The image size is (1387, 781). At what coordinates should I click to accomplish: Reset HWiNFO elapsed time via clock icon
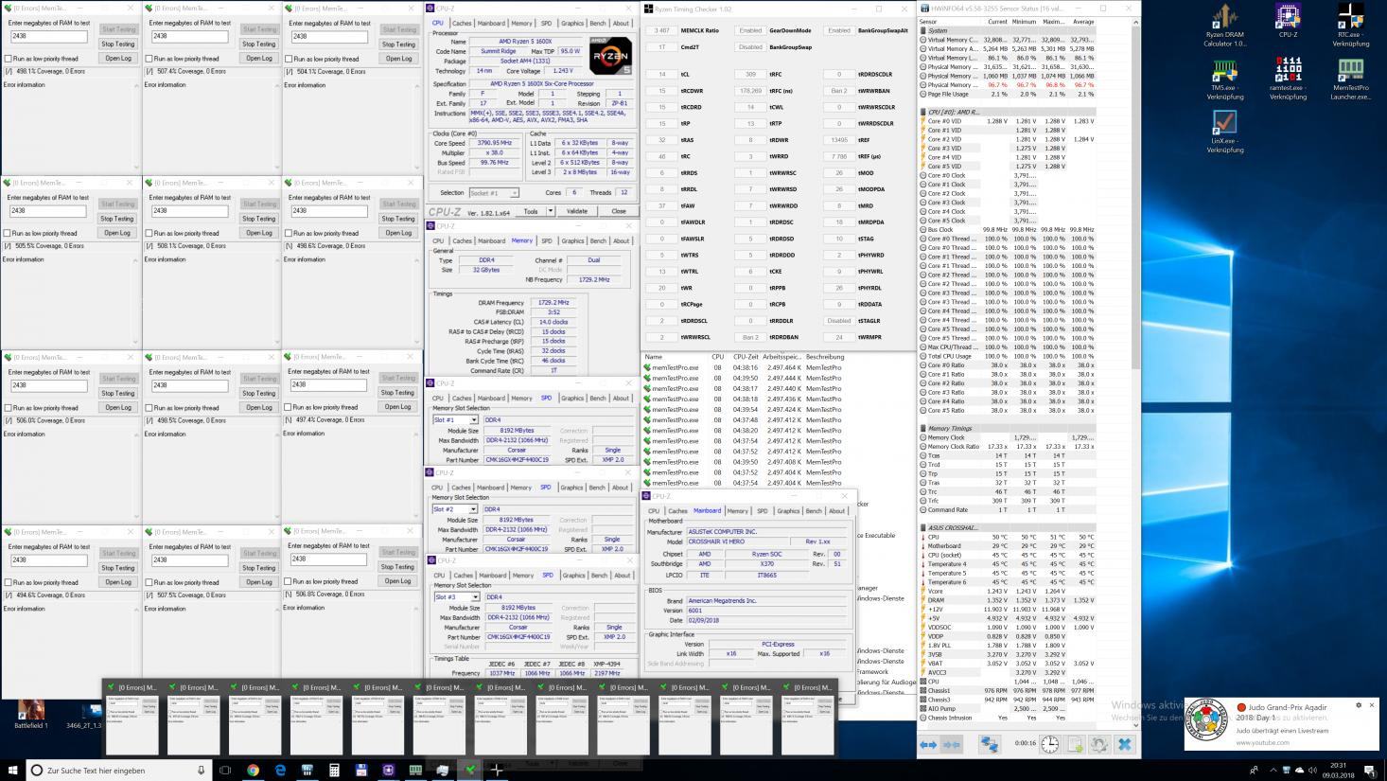pos(1050,744)
